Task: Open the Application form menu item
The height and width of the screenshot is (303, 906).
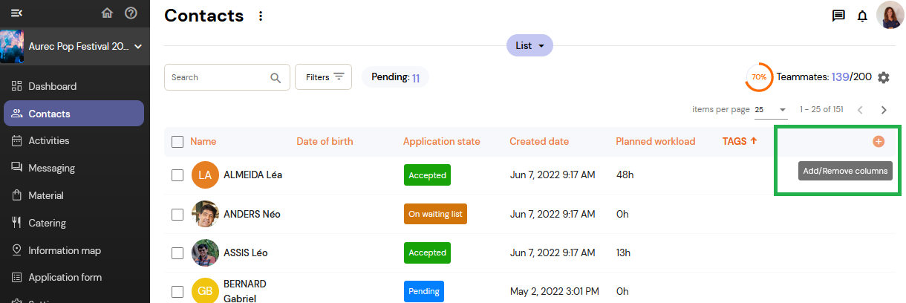Action: [x=74, y=277]
